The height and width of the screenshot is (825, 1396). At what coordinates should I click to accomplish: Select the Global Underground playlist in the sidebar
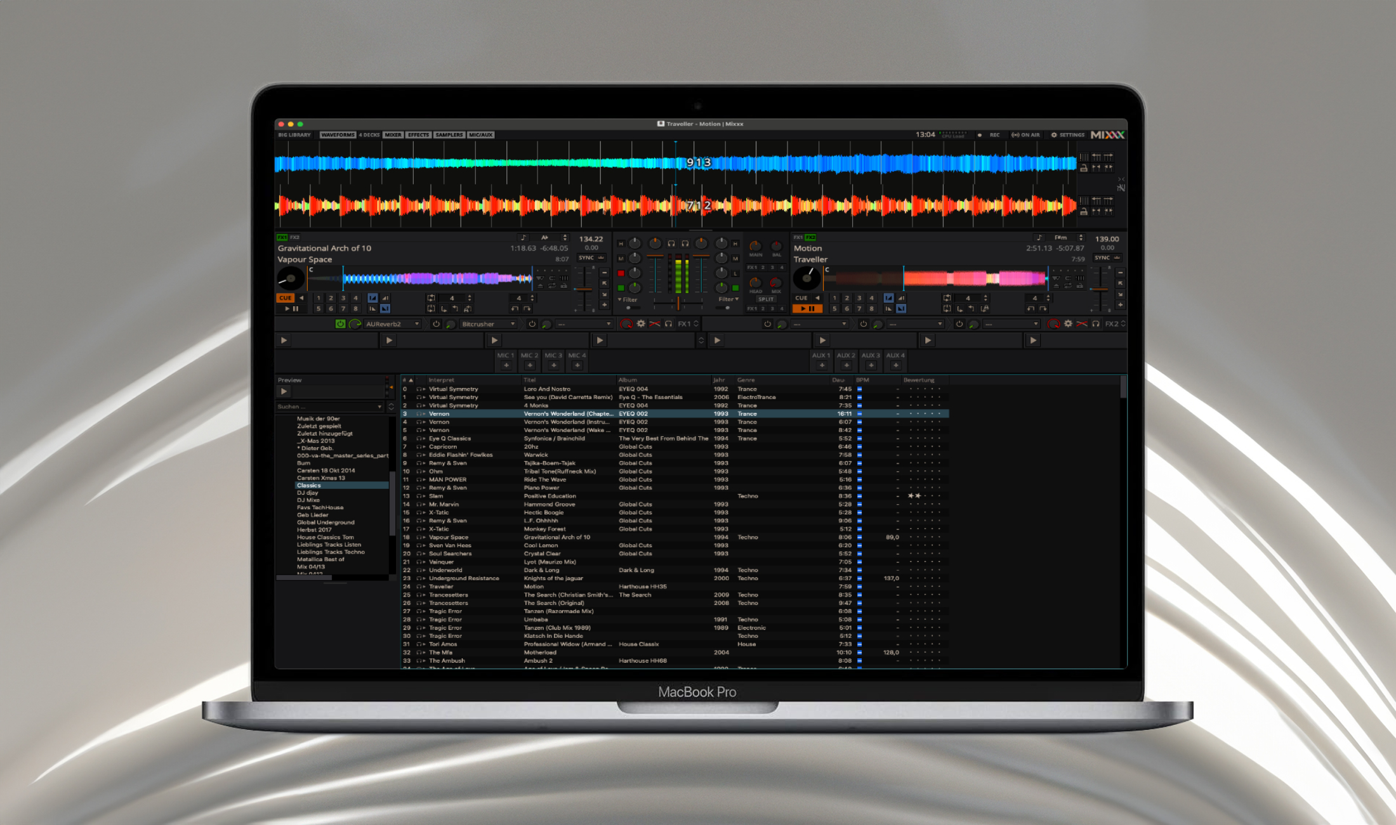[x=327, y=522]
